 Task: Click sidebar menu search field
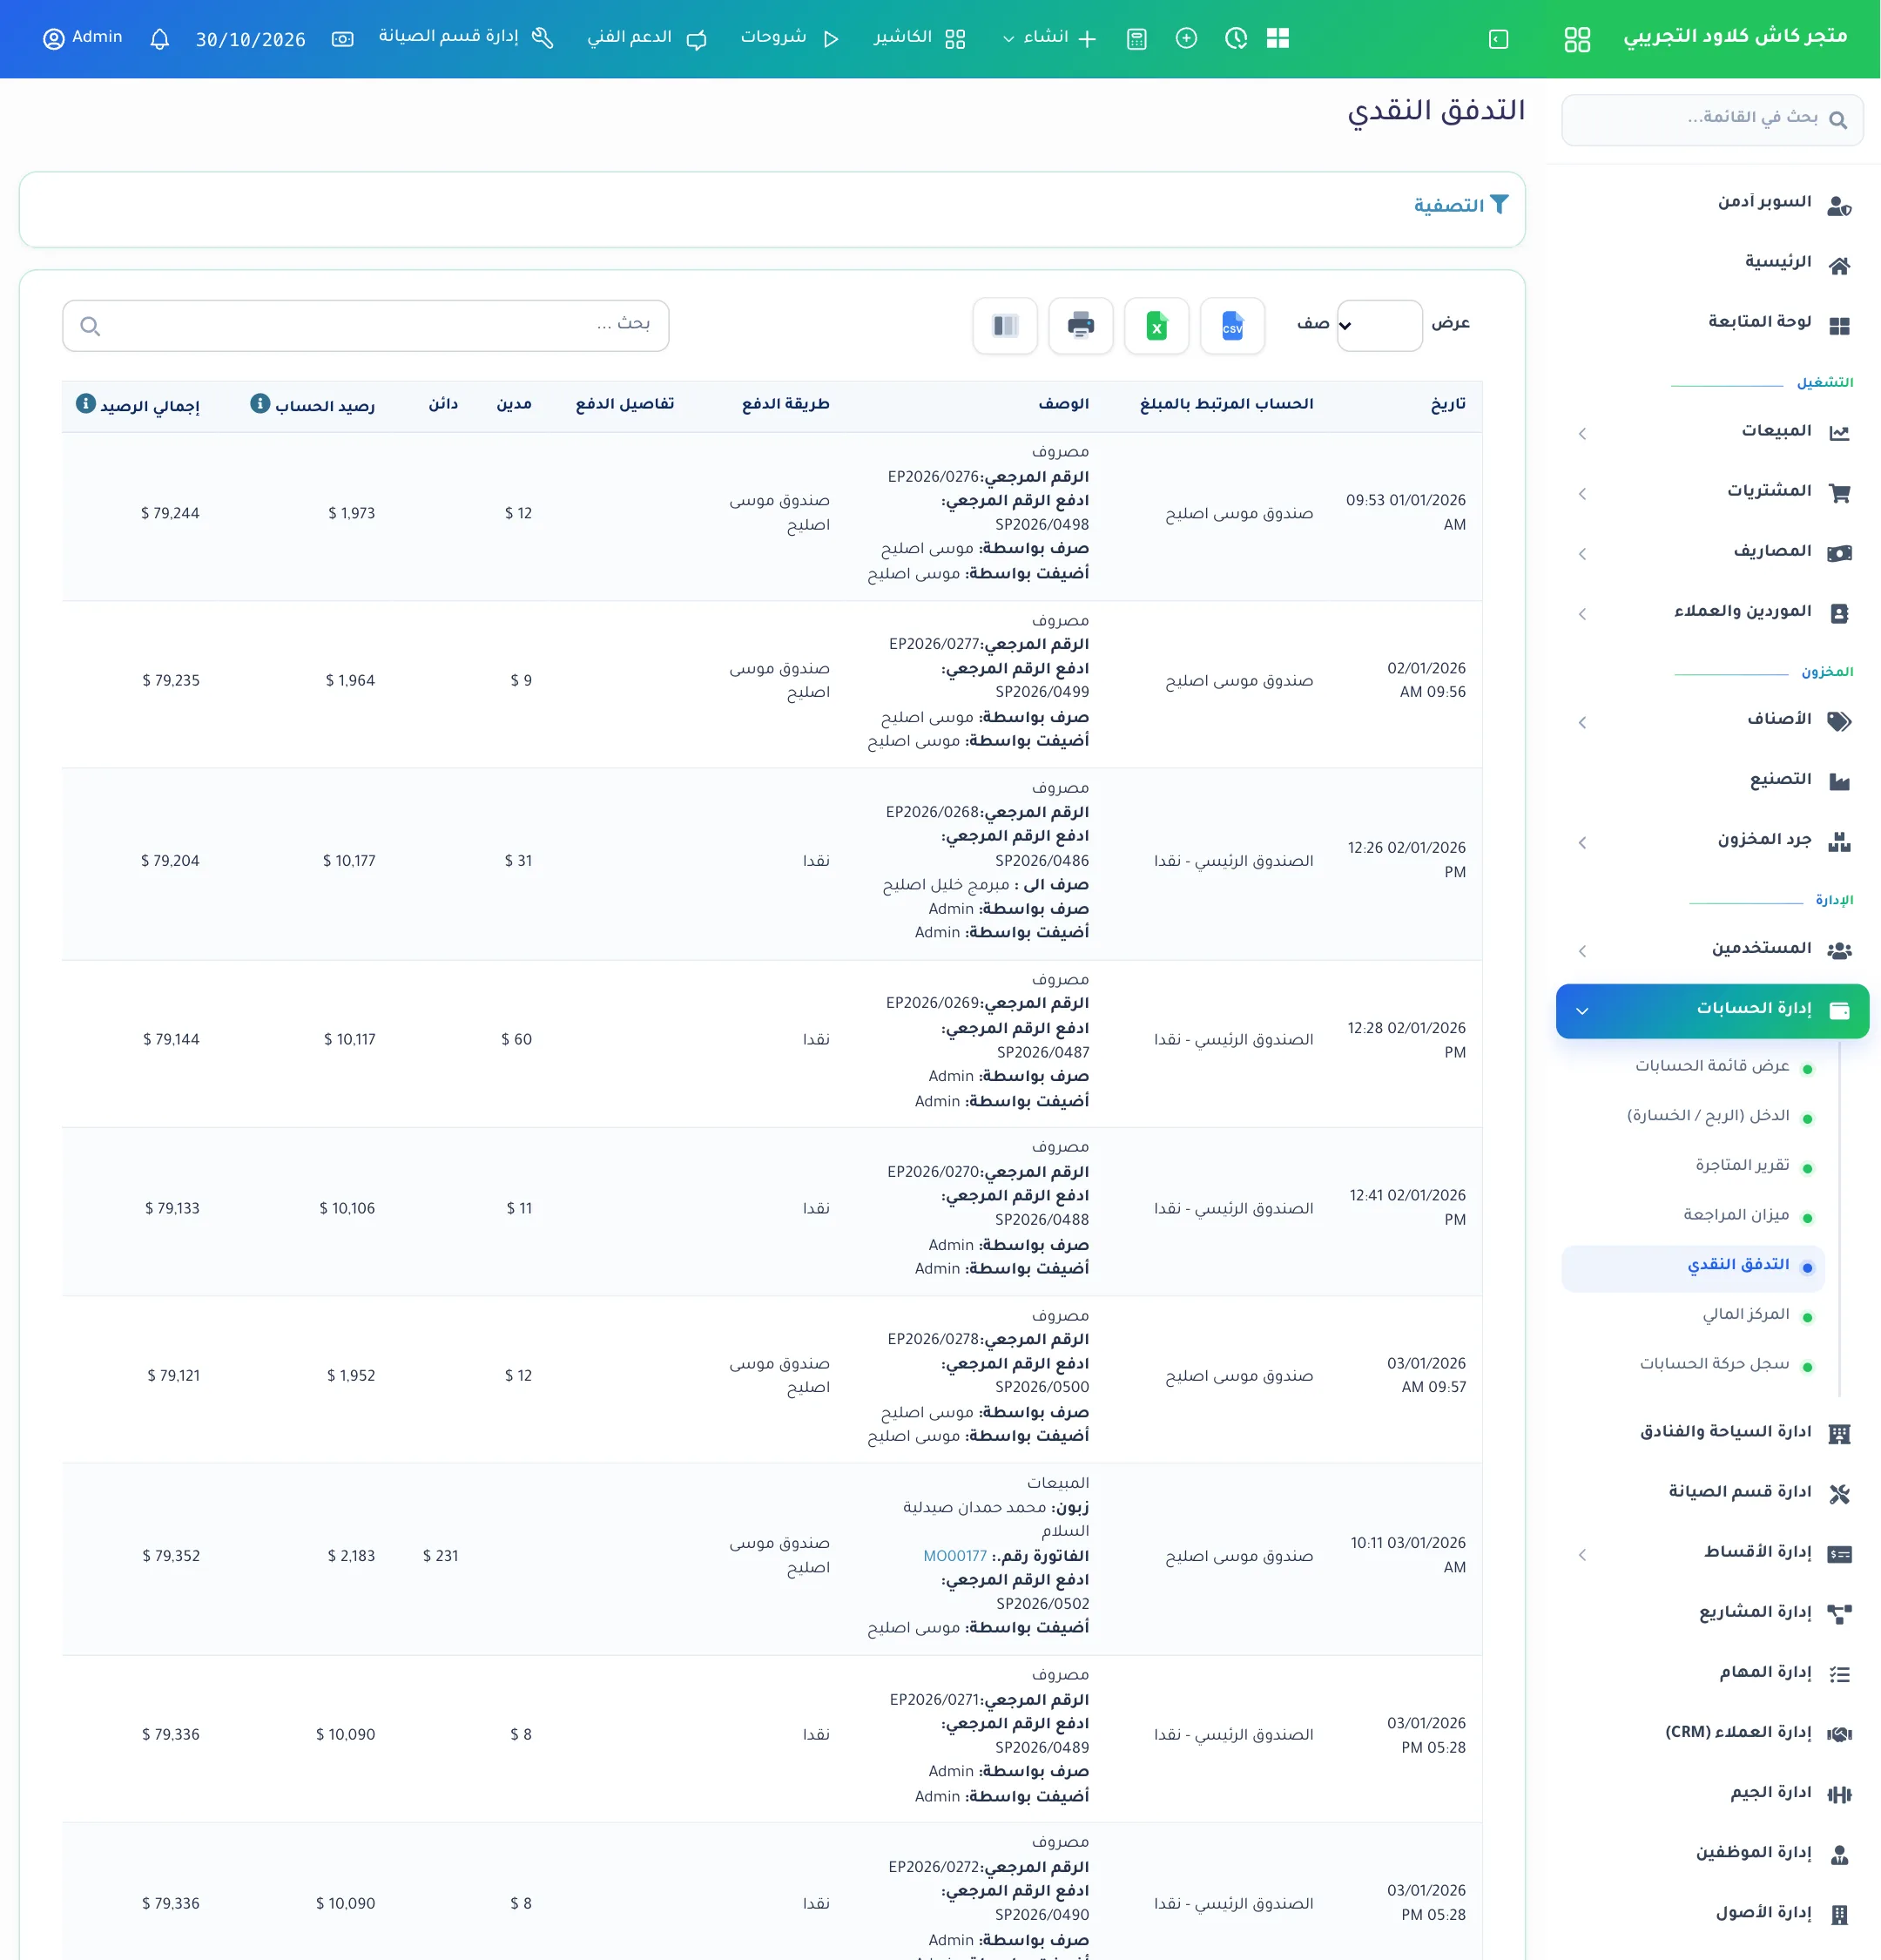(x=1712, y=119)
